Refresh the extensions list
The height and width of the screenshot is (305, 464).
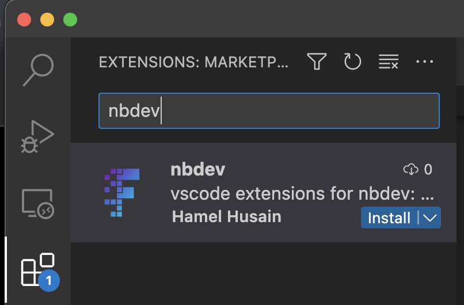352,62
